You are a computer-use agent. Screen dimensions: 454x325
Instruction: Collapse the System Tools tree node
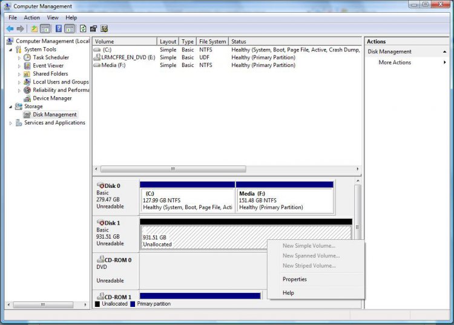click(11, 50)
